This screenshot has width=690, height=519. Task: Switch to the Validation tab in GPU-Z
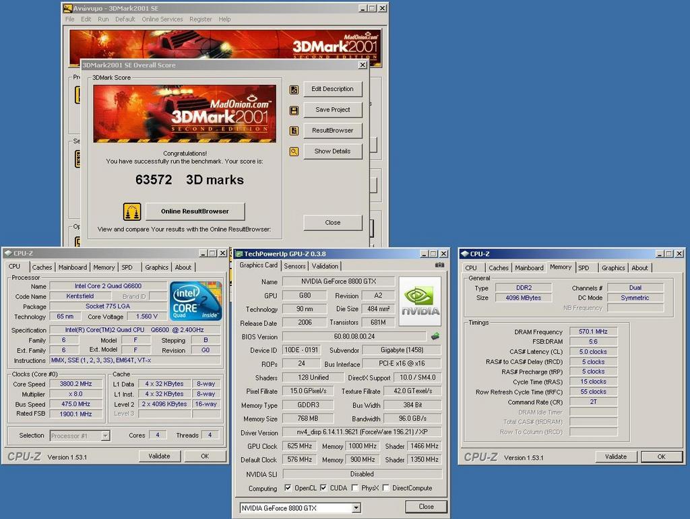pos(325,266)
